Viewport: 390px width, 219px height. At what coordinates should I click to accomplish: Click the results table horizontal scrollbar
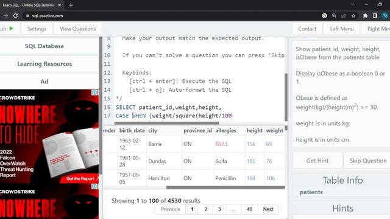pyautogui.click(x=225, y=187)
